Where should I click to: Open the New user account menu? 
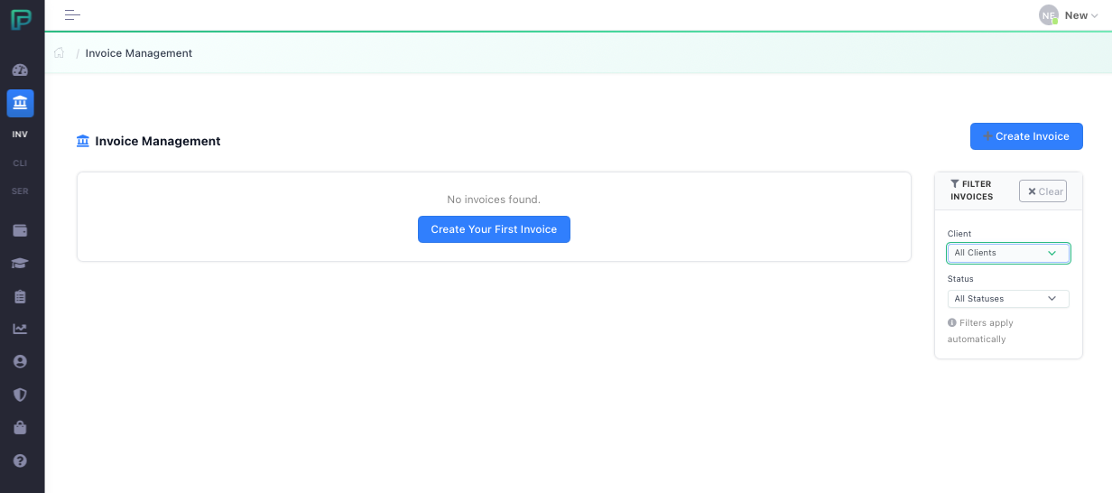pyautogui.click(x=1069, y=15)
